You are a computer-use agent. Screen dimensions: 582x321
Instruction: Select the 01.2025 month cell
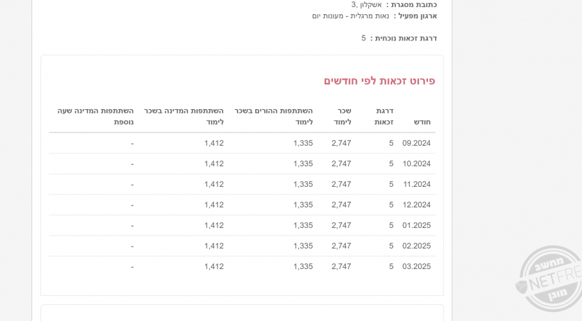pos(416,225)
